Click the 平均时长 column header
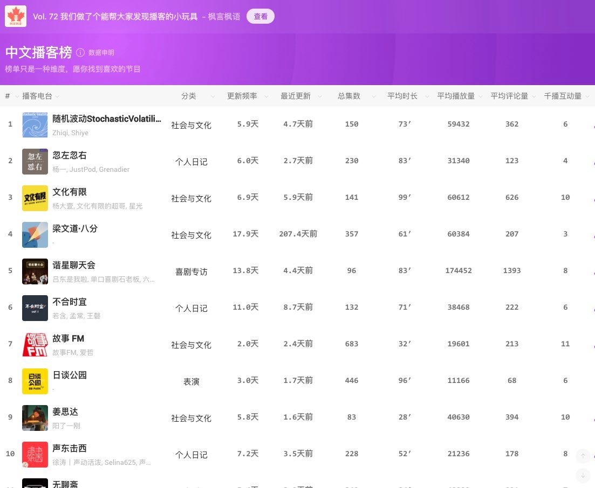 (402, 96)
